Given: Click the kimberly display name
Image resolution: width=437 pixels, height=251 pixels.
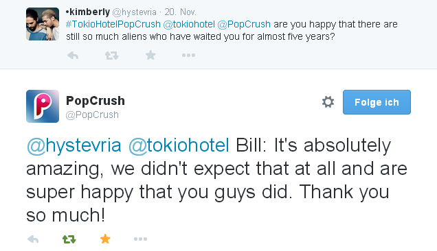Looking at the screenshot, I should [x=88, y=12].
